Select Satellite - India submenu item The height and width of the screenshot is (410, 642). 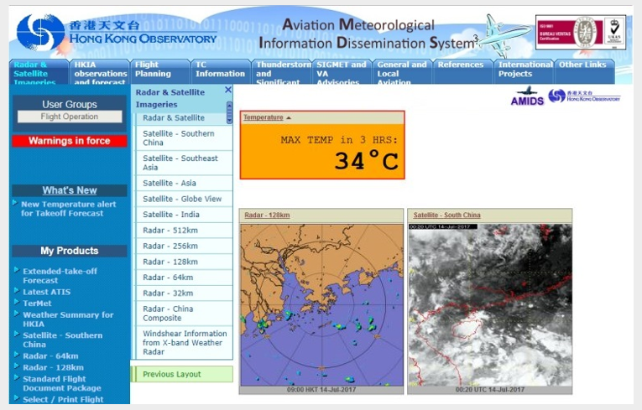(184, 215)
